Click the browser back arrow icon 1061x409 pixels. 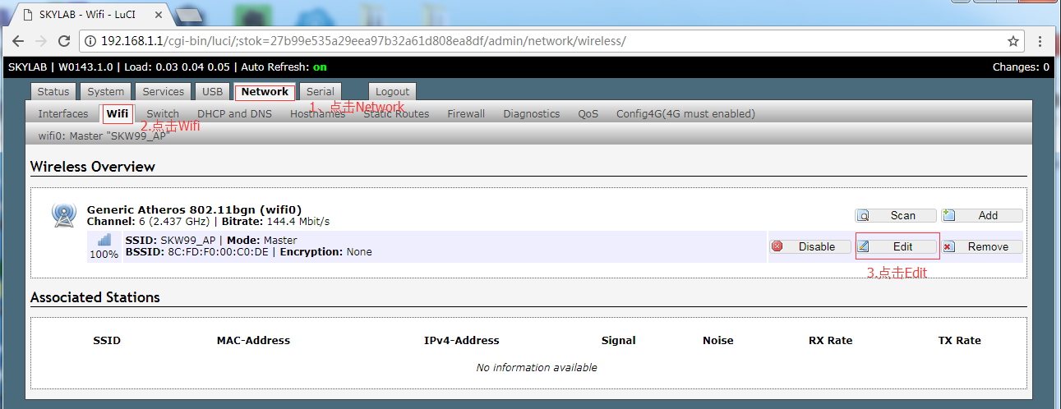click(17, 41)
